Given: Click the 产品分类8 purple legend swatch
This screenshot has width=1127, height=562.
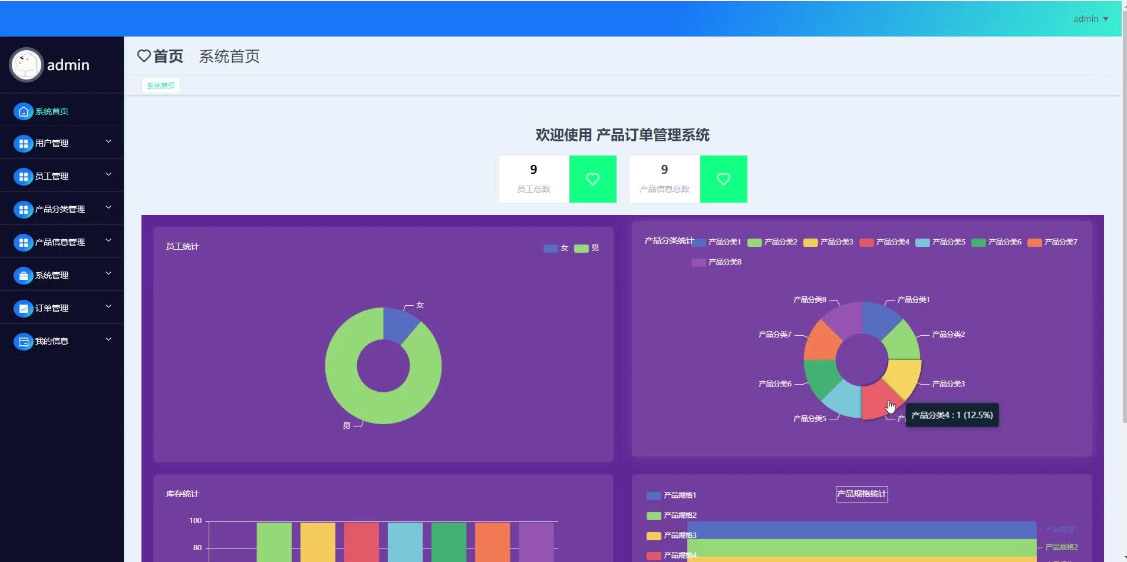Looking at the screenshot, I should point(698,263).
